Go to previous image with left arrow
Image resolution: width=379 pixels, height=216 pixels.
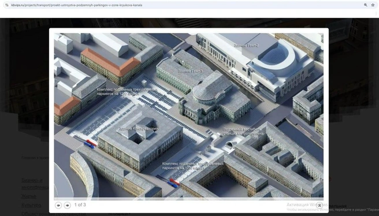(x=58, y=205)
